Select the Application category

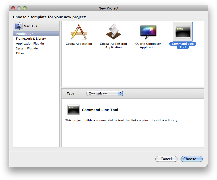point(36,34)
